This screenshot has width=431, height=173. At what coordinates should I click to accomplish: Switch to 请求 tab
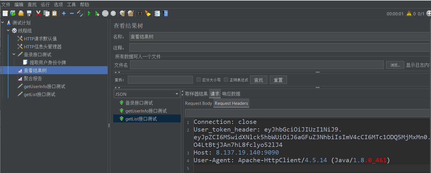(215, 94)
